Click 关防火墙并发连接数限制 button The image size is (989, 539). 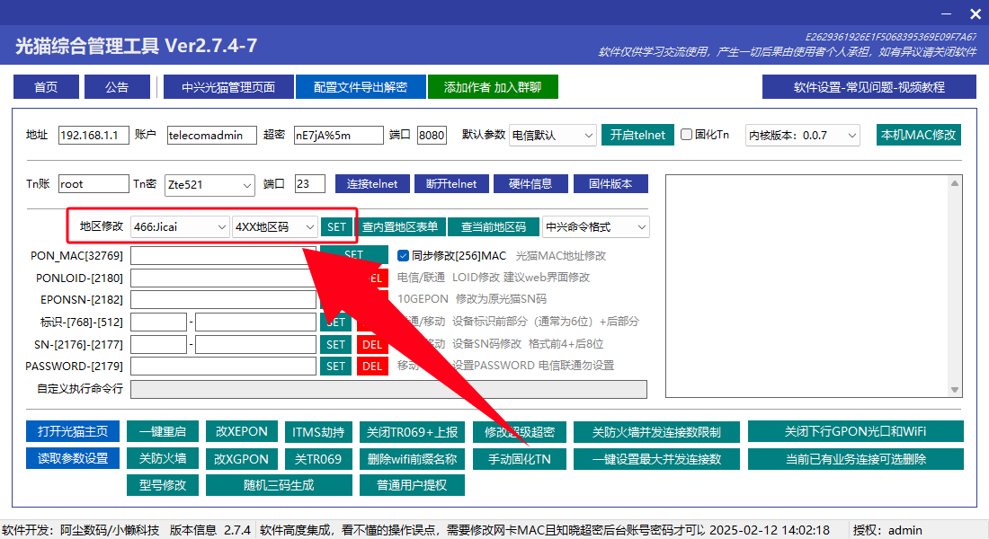pyautogui.click(x=656, y=432)
